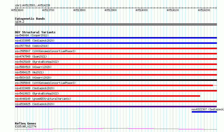Select the red bar under nsv4046149

pyautogui.click(x=116, y=102)
